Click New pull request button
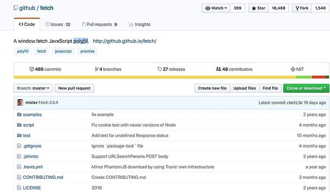330x192 pixels. pos(74,88)
